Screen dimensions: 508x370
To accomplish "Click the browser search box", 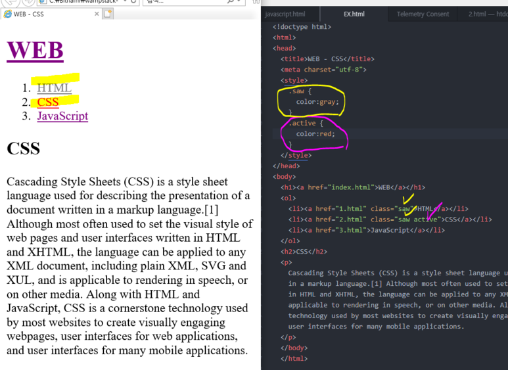I will click(x=194, y=1).
